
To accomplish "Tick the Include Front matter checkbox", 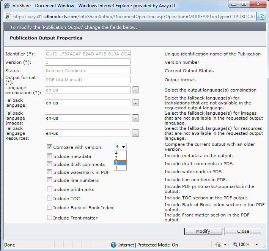I will point(49,218).
